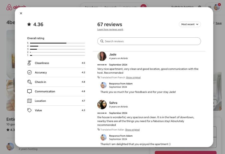This screenshot has width=225, height=154.
Task: Click Airbnb logo behind the modal
Action: coord(16,7)
